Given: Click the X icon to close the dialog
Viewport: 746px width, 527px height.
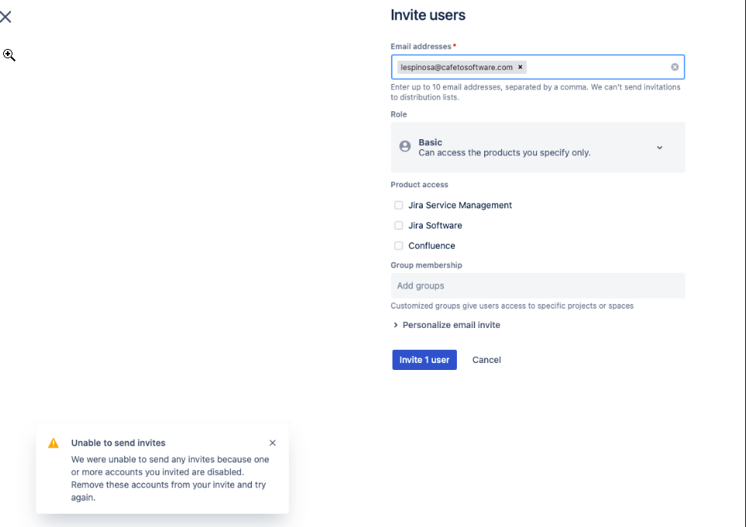Looking at the screenshot, I should [6, 16].
